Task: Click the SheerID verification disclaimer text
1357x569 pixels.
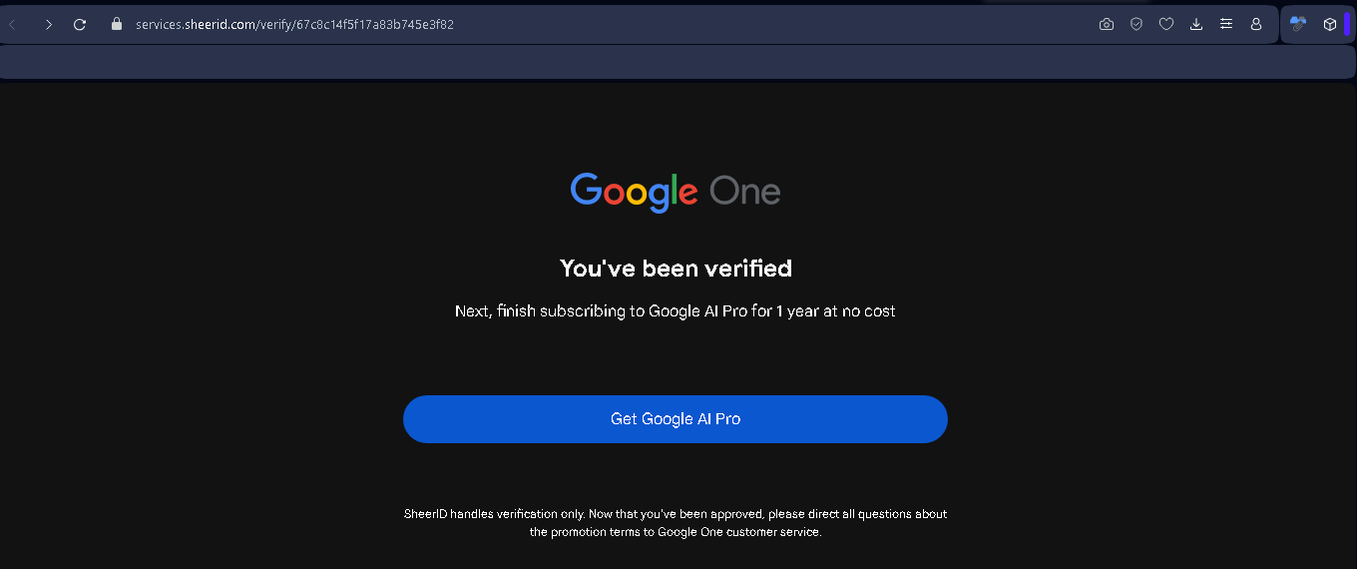Action: pyautogui.click(x=676, y=523)
